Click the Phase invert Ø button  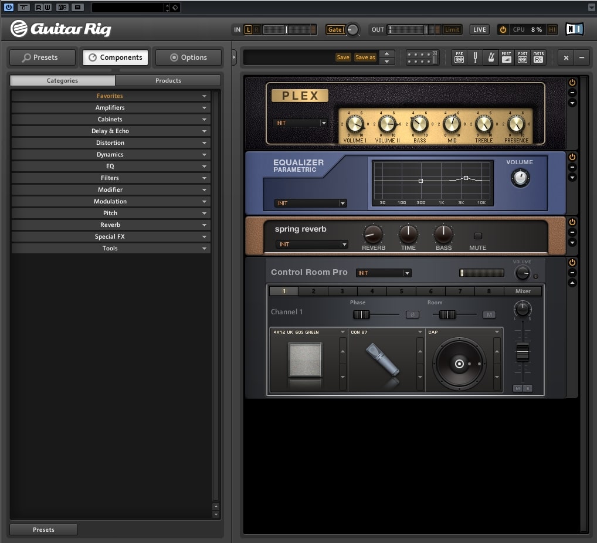[x=412, y=314]
